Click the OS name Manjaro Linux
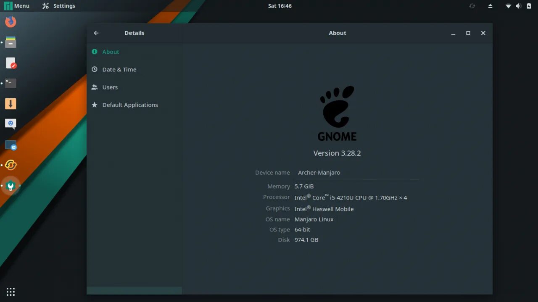Image resolution: width=538 pixels, height=302 pixels. click(314, 219)
